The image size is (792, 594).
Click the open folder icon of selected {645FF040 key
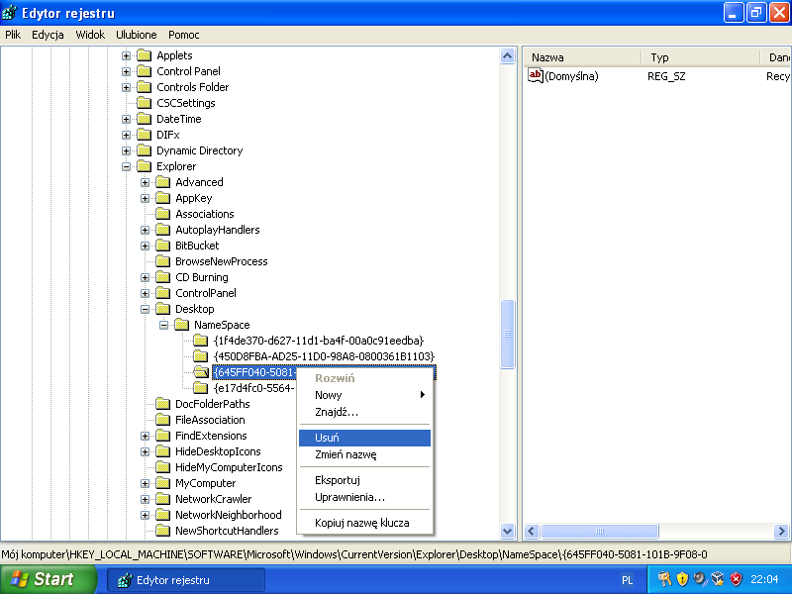(201, 372)
